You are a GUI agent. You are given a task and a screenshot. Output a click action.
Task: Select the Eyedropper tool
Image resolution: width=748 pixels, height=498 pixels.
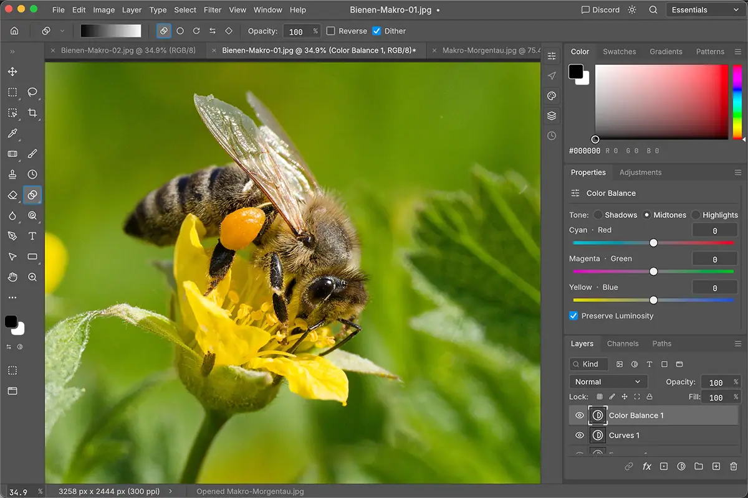point(12,133)
